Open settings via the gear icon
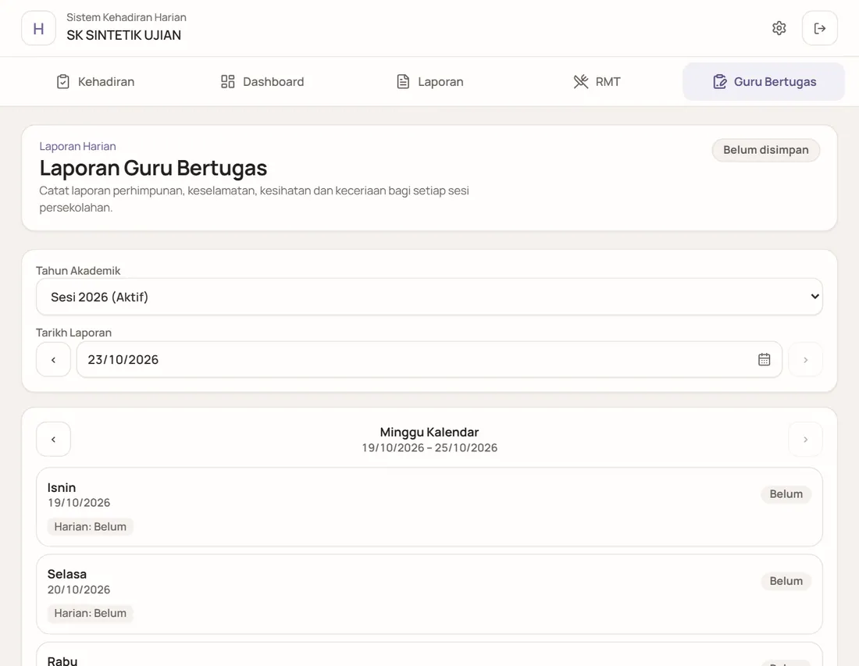The width and height of the screenshot is (859, 666). tap(779, 28)
